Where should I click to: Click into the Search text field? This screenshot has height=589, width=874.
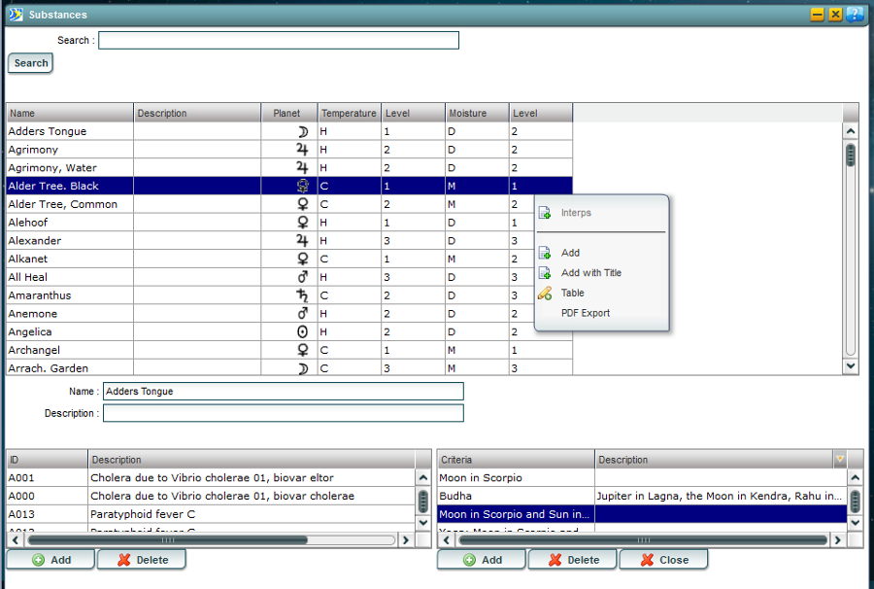[279, 40]
